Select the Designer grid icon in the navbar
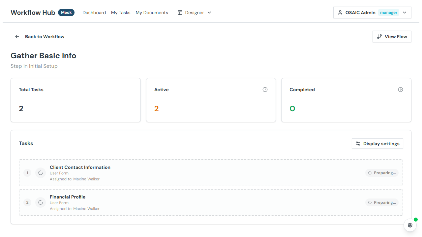This screenshot has width=422, height=237. tap(180, 12)
